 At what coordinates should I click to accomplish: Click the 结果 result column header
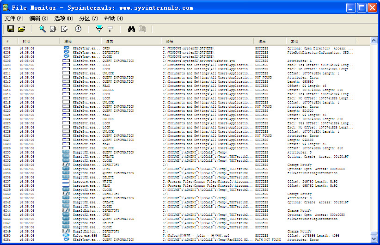[x=270, y=41]
